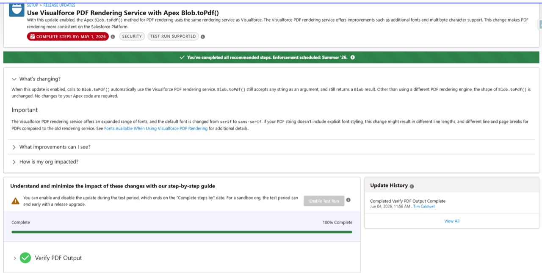542x273 pixels.
Task: Click info icon beside Update History heading
Action: tap(412, 186)
